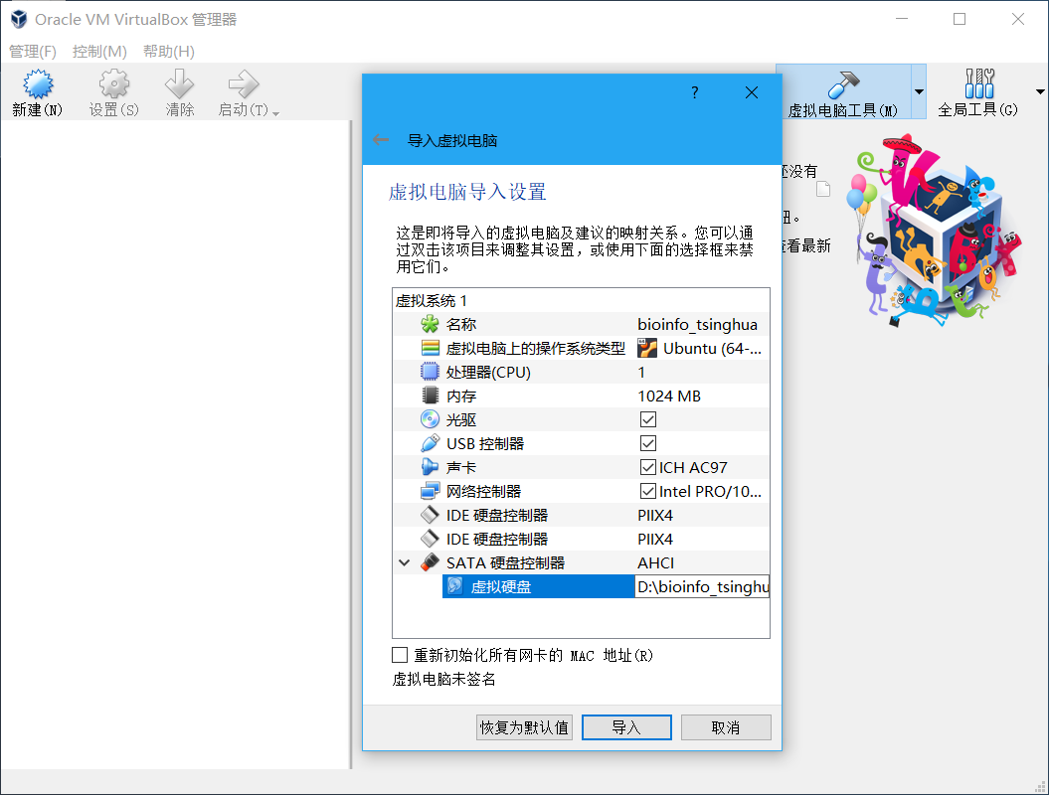Screen dimensions: 1049x795
Task: Collapse the SATA hard disk controller row
Action: click(404, 562)
